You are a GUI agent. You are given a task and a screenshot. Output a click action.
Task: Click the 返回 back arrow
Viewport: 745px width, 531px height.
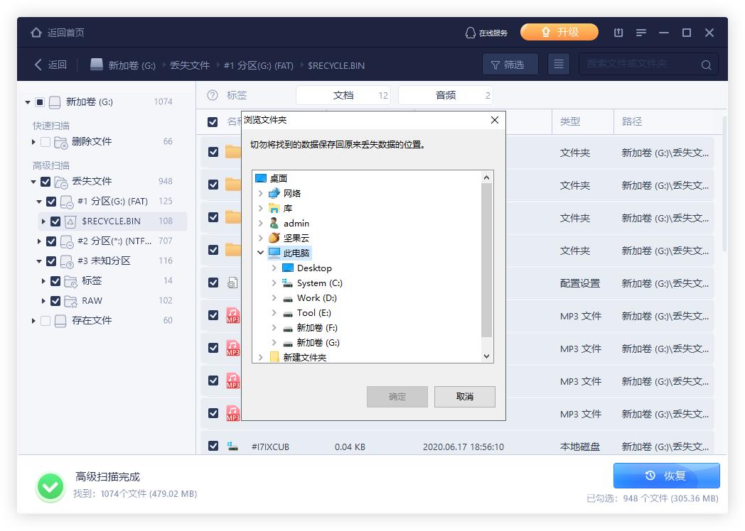(39, 64)
